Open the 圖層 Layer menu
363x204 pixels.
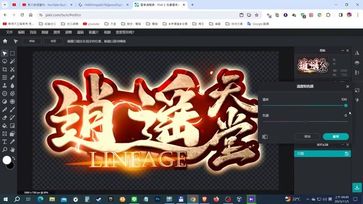click(x=45, y=32)
